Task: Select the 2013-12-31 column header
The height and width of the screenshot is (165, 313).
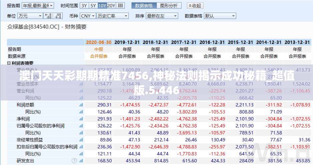Action: pyautogui.click(x=297, y=42)
